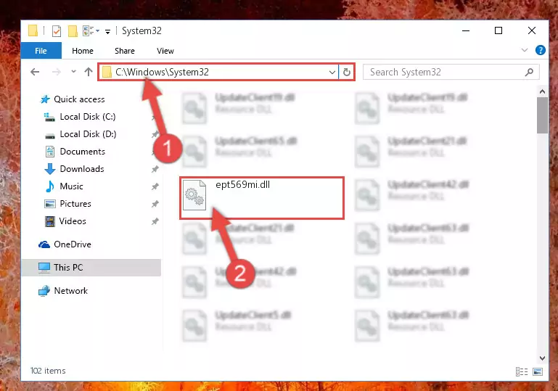Click the Search System32 box

click(x=451, y=73)
